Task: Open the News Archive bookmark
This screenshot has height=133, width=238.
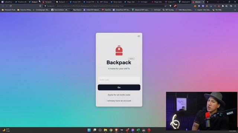Action: (x=59, y=10)
